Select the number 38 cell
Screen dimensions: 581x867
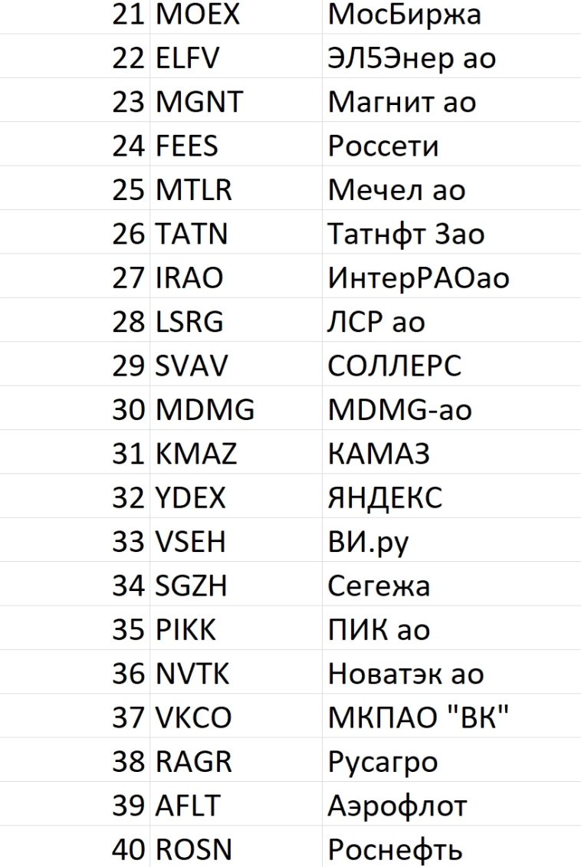click(x=129, y=763)
